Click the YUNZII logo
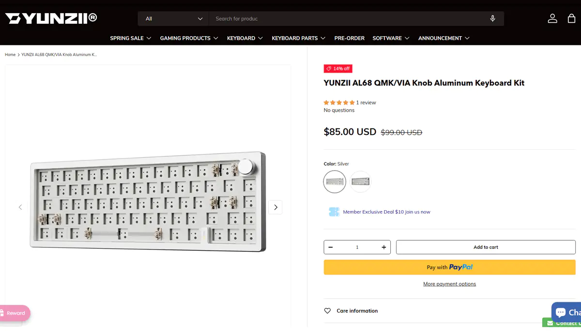This screenshot has height=331, width=581. [x=51, y=18]
